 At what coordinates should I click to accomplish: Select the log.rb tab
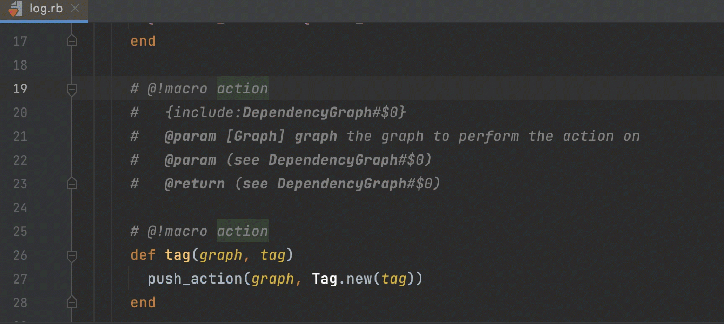(46, 9)
